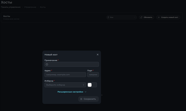
Task: Toggle the switch next to the Инбаунд selector
Action: (x=92, y=85)
